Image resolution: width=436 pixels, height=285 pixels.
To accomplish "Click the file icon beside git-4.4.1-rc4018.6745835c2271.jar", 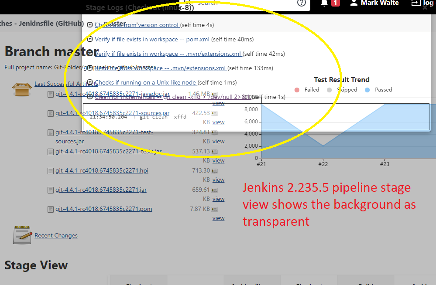I will tap(50, 190).
